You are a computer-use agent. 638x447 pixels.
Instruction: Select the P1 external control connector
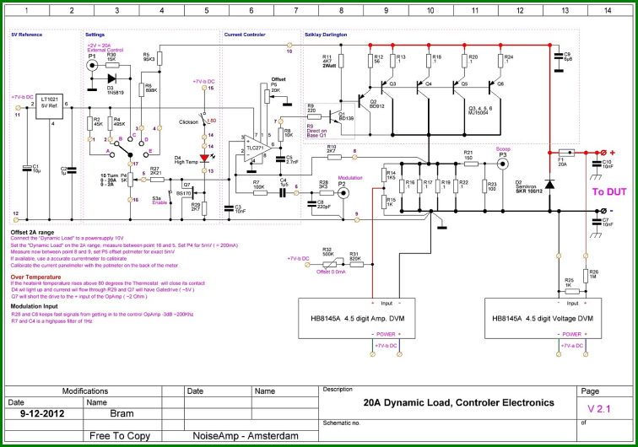(x=92, y=65)
